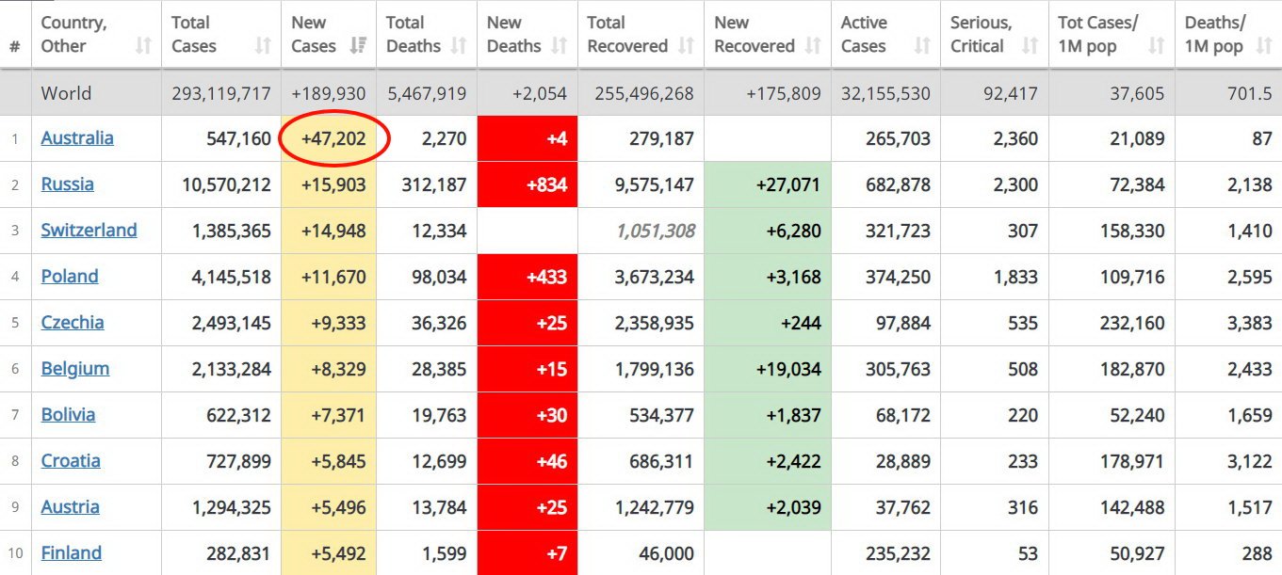Go to Switzerland country page
1282x575 pixels.
coord(89,231)
